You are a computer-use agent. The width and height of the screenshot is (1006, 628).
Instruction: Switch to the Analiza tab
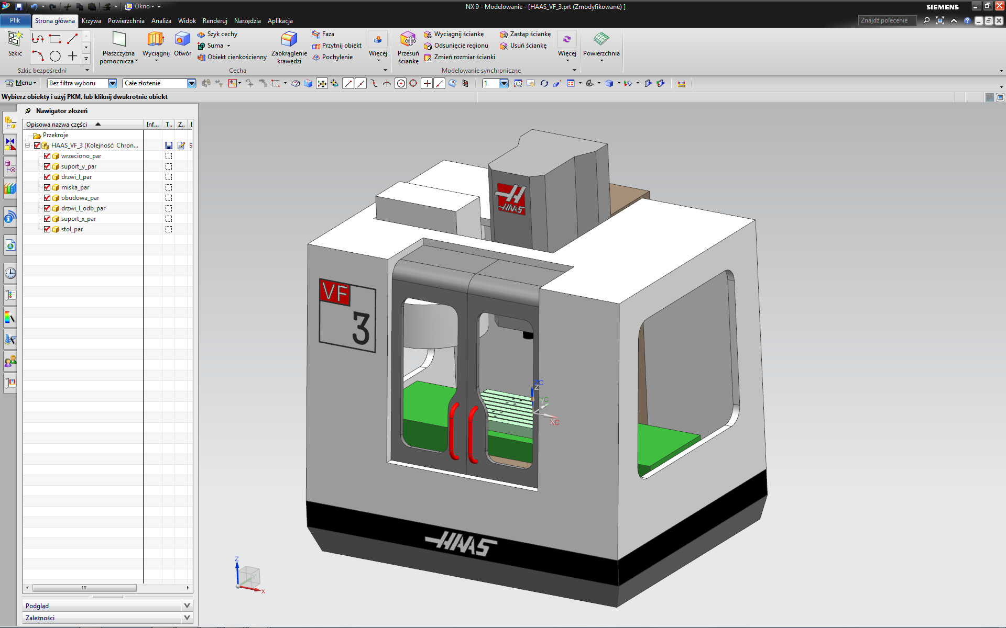tap(161, 21)
